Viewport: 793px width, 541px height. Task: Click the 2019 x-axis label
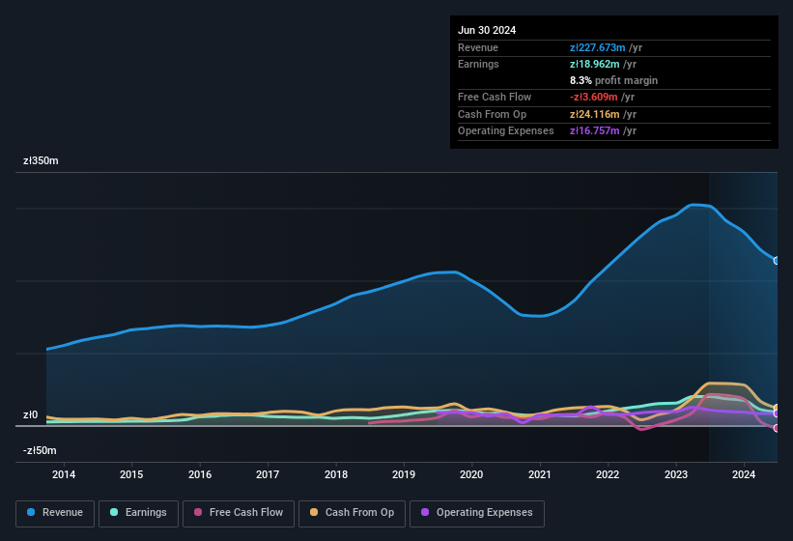pyautogui.click(x=404, y=474)
